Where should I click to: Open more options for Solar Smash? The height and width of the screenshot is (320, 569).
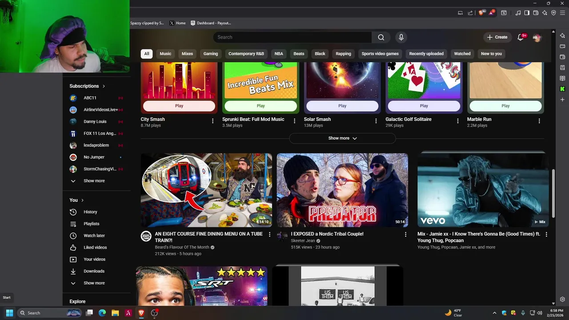(x=376, y=121)
